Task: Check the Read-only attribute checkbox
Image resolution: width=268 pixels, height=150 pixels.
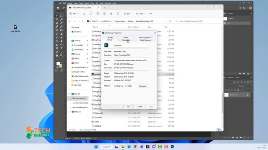Action: point(115,86)
